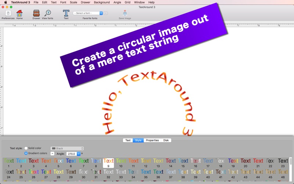Choose gradient style swatch 21
The height and width of the screenshot is (184, 294).
click(x=258, y=163)
